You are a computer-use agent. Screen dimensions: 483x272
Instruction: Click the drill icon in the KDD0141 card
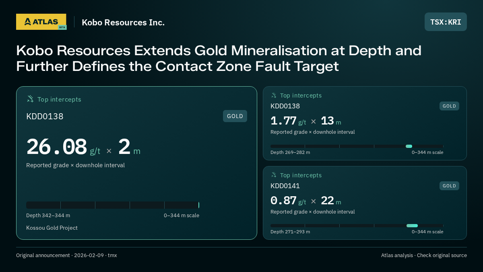274,175
